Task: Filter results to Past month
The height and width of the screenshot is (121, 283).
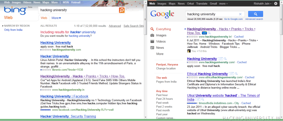Action: pyautogui.click(x=163, y=110)
